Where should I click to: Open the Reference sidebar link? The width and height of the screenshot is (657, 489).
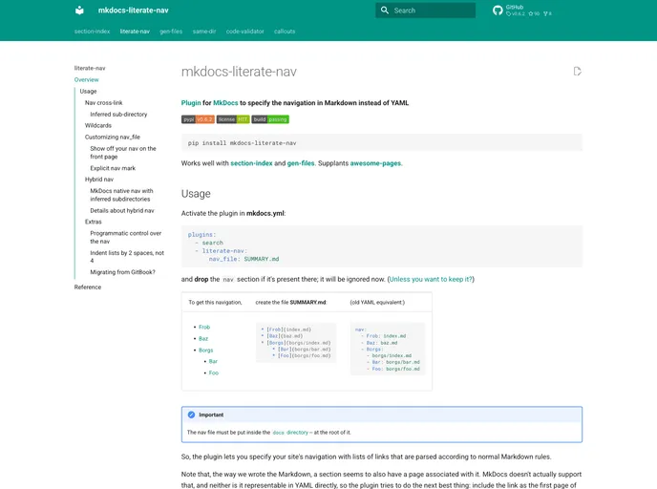[88, 287]
